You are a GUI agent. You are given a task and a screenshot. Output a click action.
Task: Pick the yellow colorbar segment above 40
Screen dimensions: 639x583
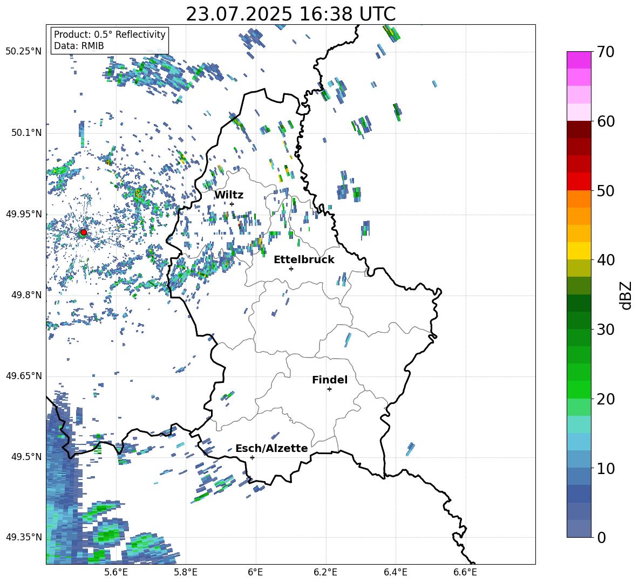pos(579,251)
